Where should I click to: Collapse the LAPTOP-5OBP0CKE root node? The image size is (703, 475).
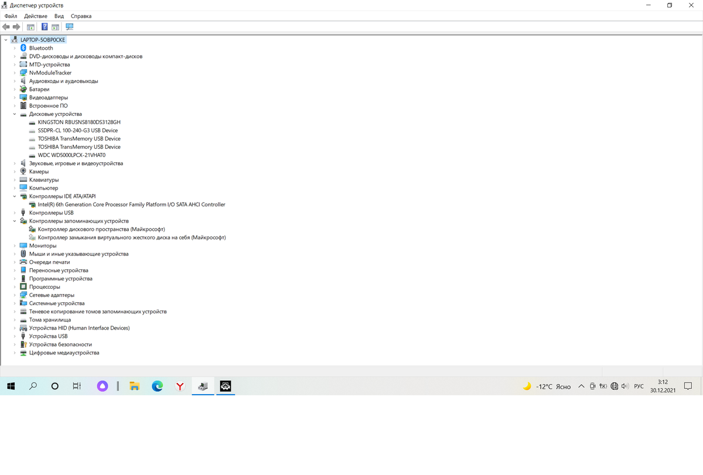click(6, 40)
